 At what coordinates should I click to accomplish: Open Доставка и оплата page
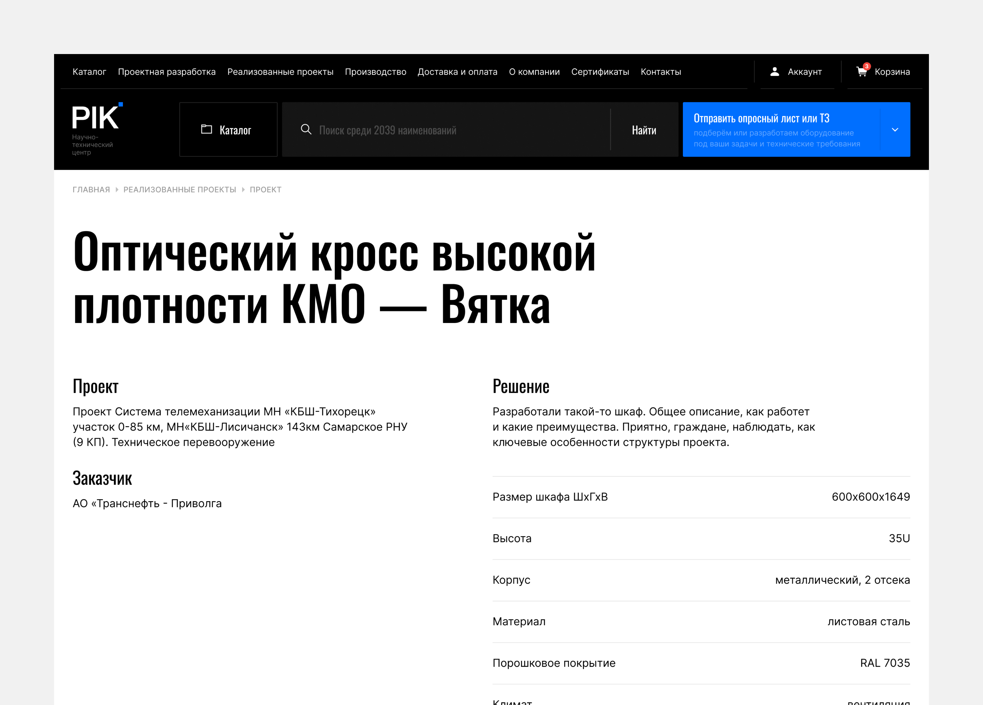(x=457, y=72)
